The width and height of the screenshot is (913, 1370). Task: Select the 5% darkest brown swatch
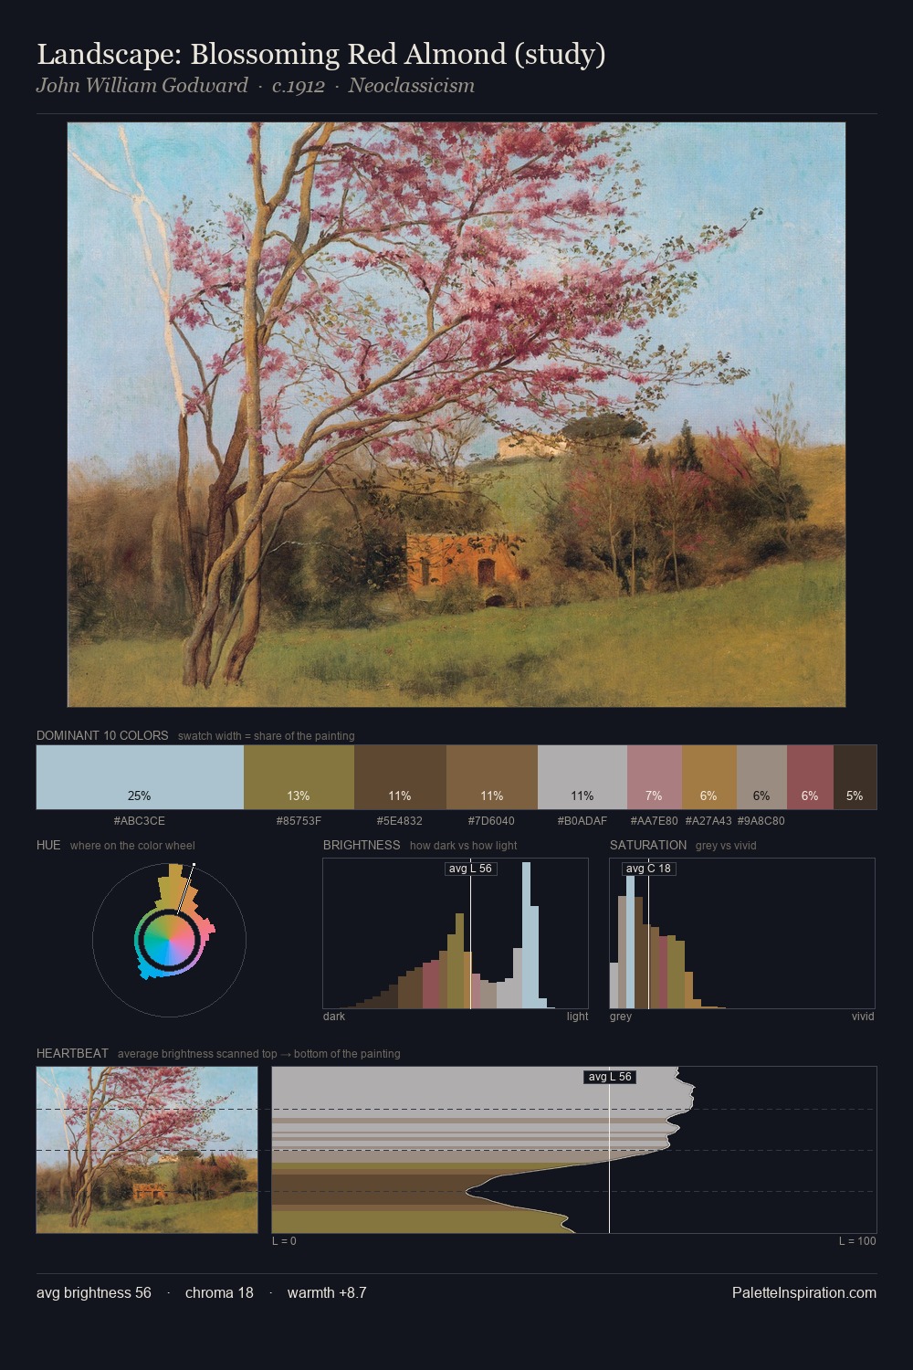coord(855,777)
